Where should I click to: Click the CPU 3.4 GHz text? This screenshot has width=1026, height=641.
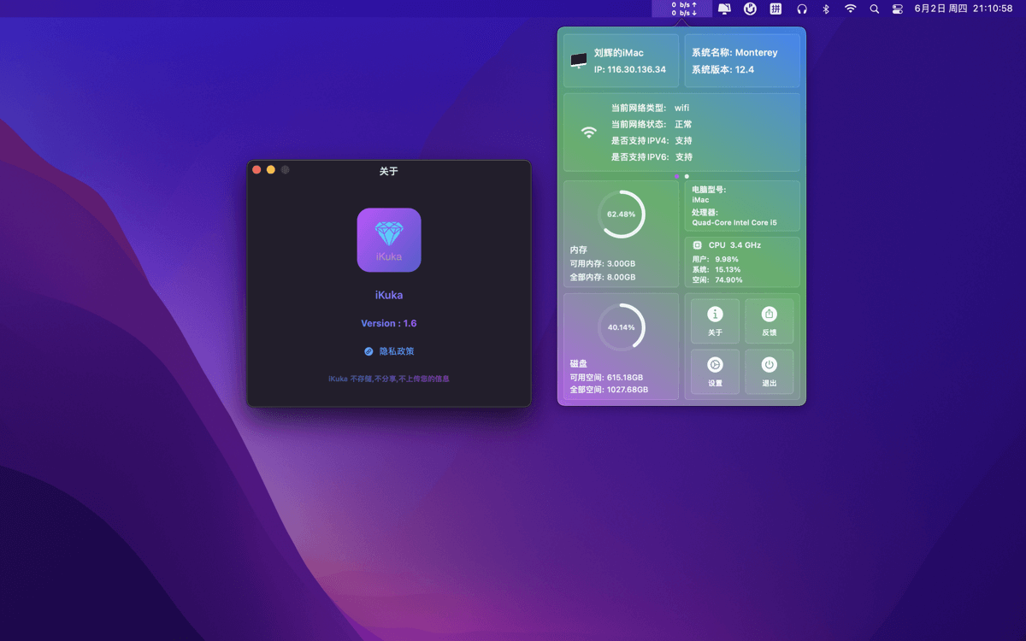734,245
